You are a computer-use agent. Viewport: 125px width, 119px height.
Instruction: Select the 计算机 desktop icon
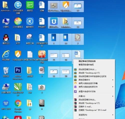click(6, 21)
